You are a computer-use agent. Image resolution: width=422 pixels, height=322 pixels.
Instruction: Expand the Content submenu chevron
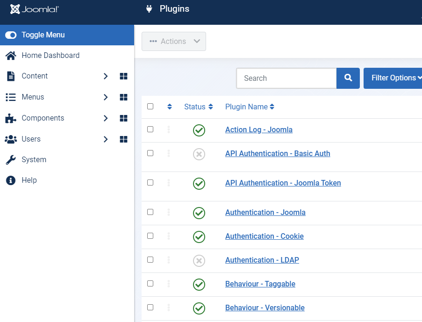coord(106,76)
